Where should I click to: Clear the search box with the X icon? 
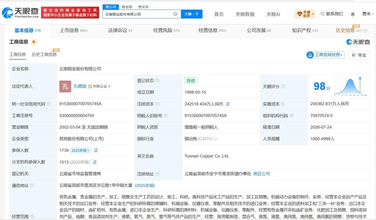pos(175,14)
